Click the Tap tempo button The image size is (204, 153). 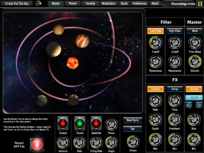[x=133, y=129]
